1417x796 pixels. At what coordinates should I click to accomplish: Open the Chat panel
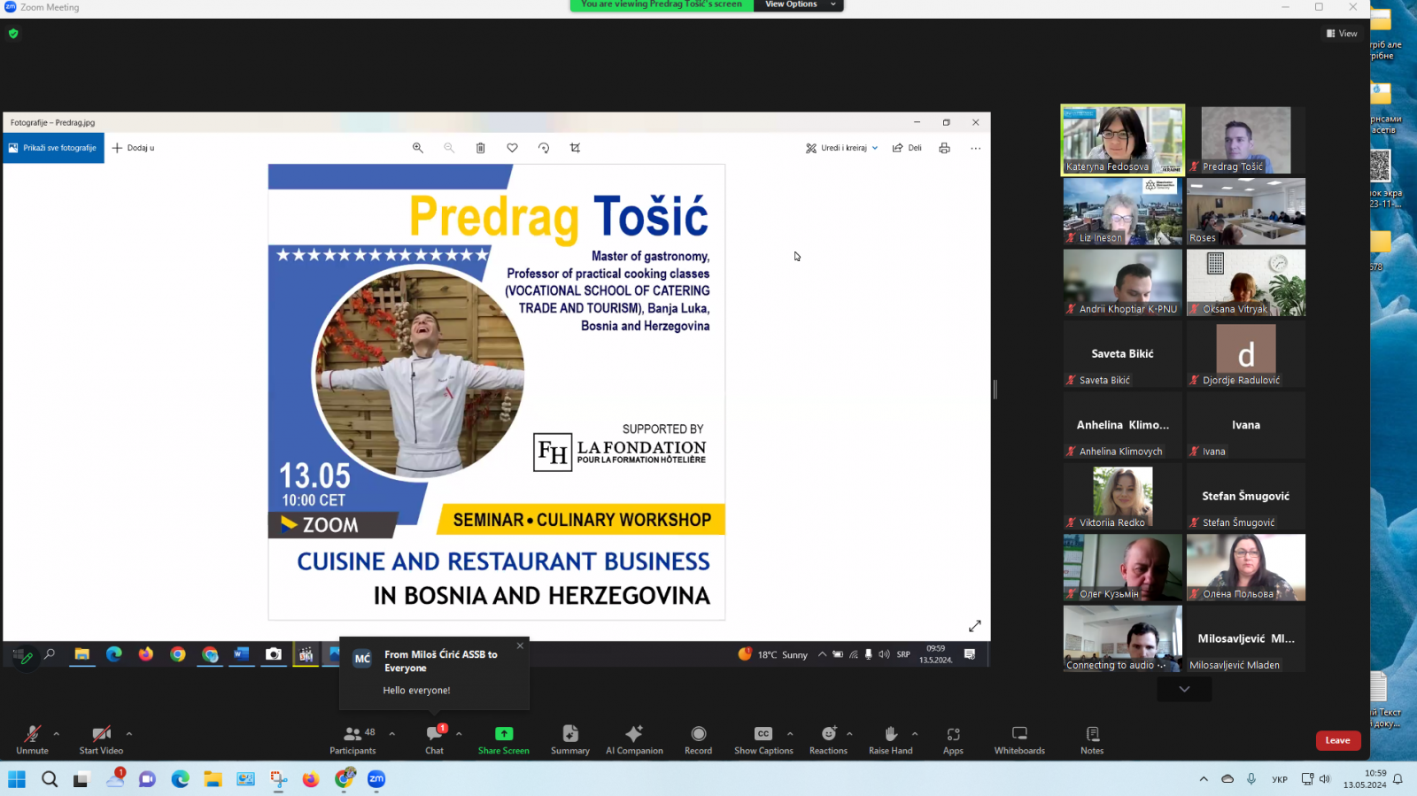[x=434, y=739]
